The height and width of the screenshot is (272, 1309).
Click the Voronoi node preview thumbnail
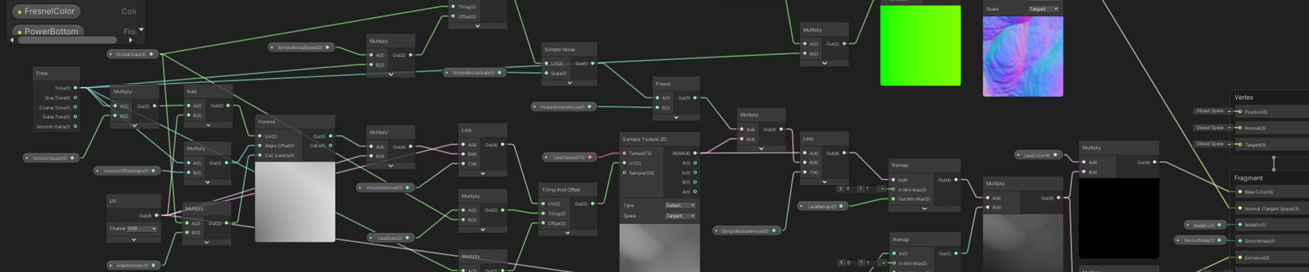pyautogui.click(x=295, y=202)
